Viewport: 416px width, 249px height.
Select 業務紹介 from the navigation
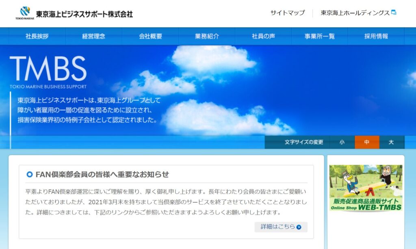point(207,36)
